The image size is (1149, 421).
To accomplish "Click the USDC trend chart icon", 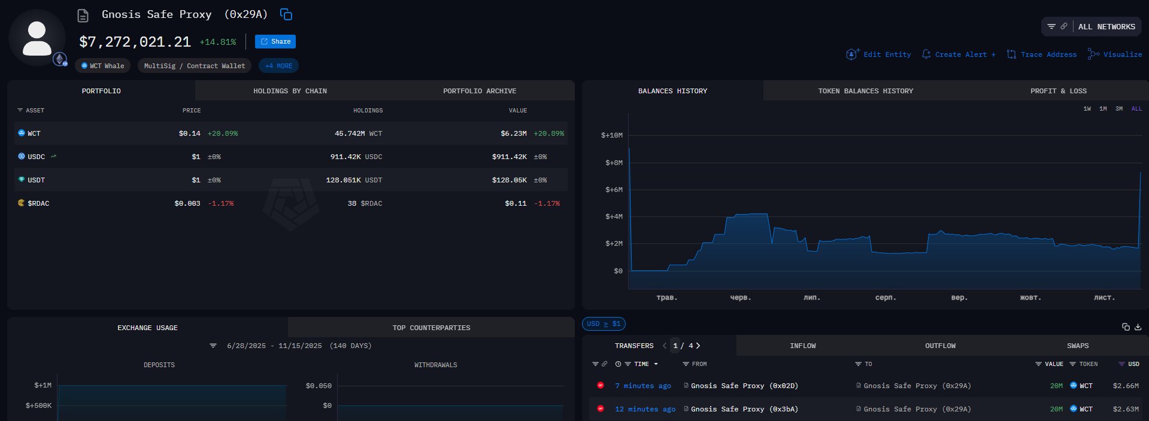I will (53, 157).
